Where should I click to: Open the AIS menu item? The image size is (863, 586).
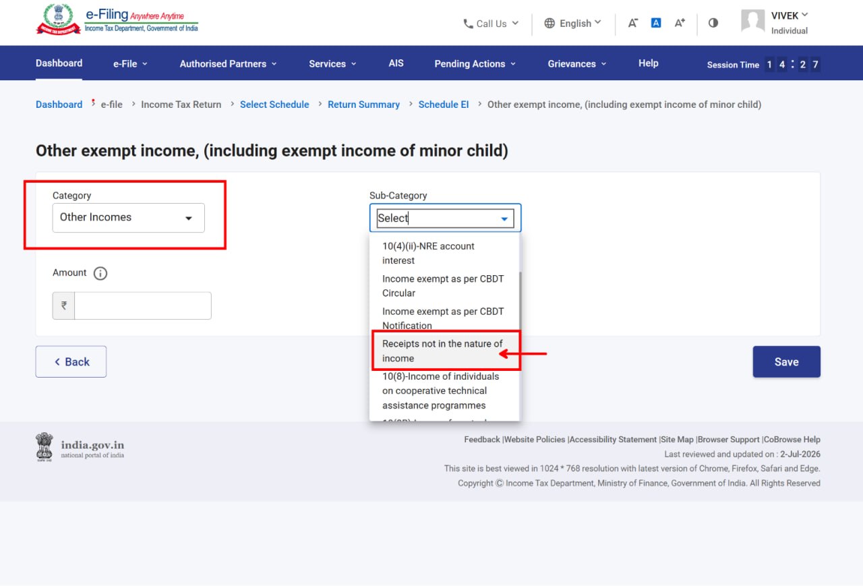[x=396, y=63]
